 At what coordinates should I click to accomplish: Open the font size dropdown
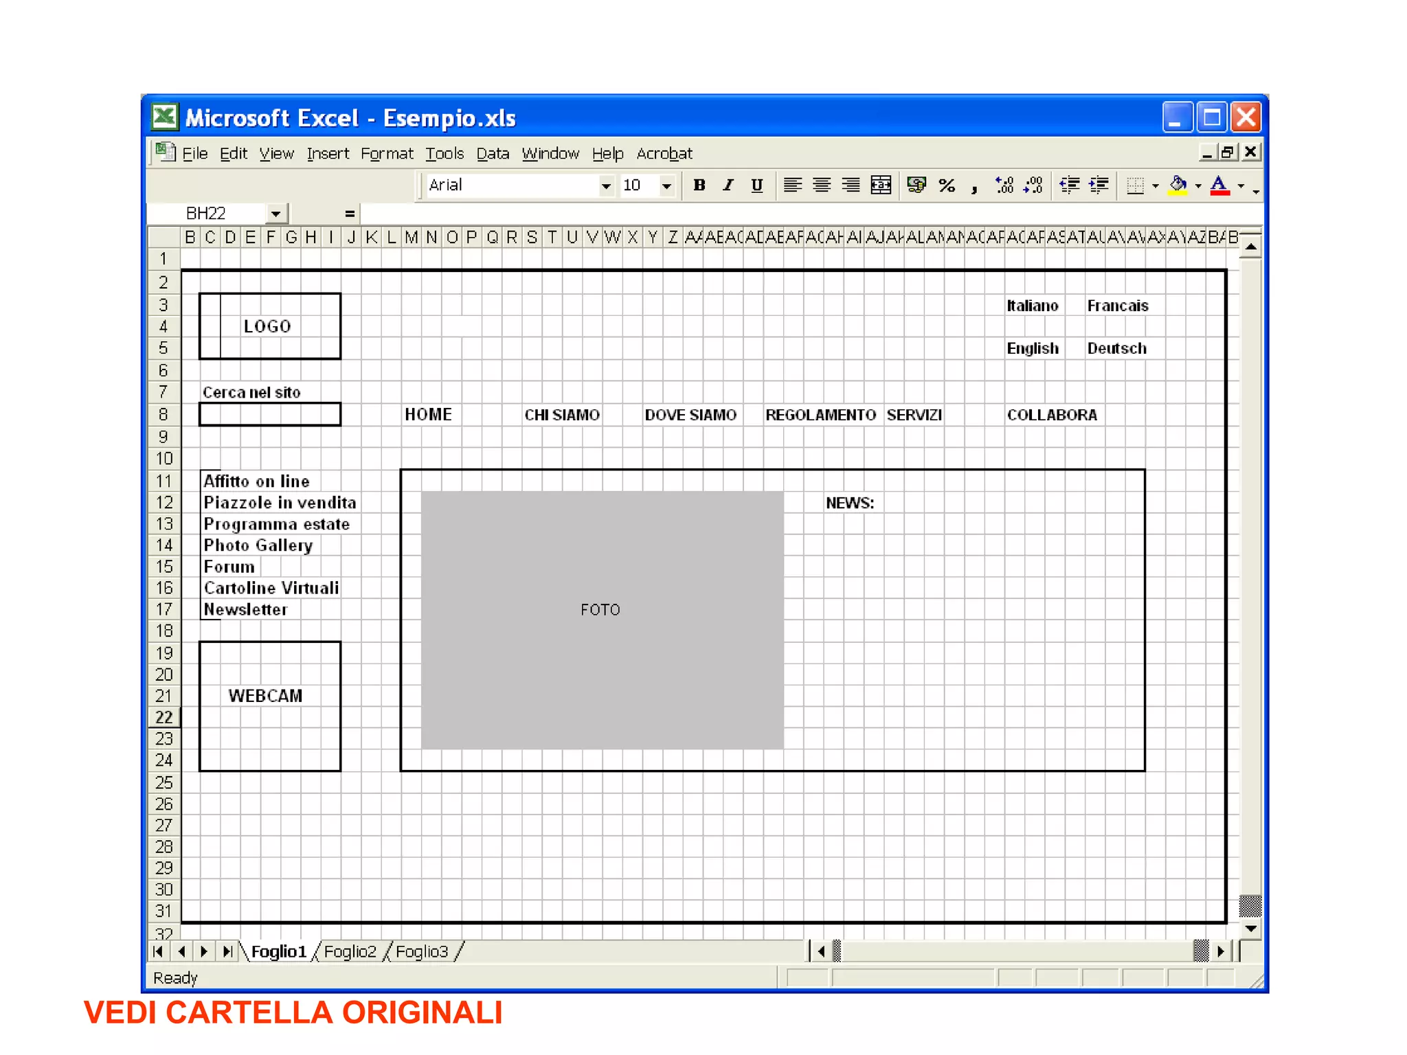coord(666,185)
